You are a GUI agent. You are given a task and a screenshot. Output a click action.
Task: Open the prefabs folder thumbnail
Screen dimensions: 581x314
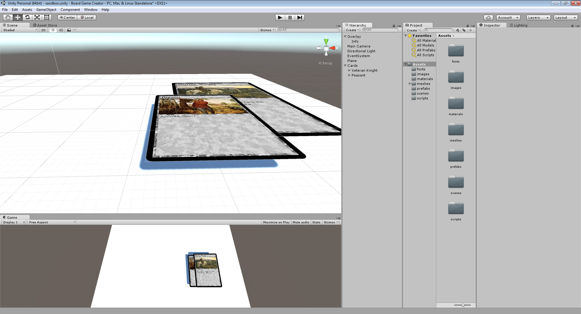(x=456, y=156)
